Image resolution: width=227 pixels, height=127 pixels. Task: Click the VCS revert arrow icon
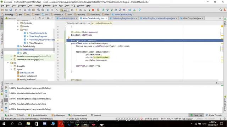point(124,10)
